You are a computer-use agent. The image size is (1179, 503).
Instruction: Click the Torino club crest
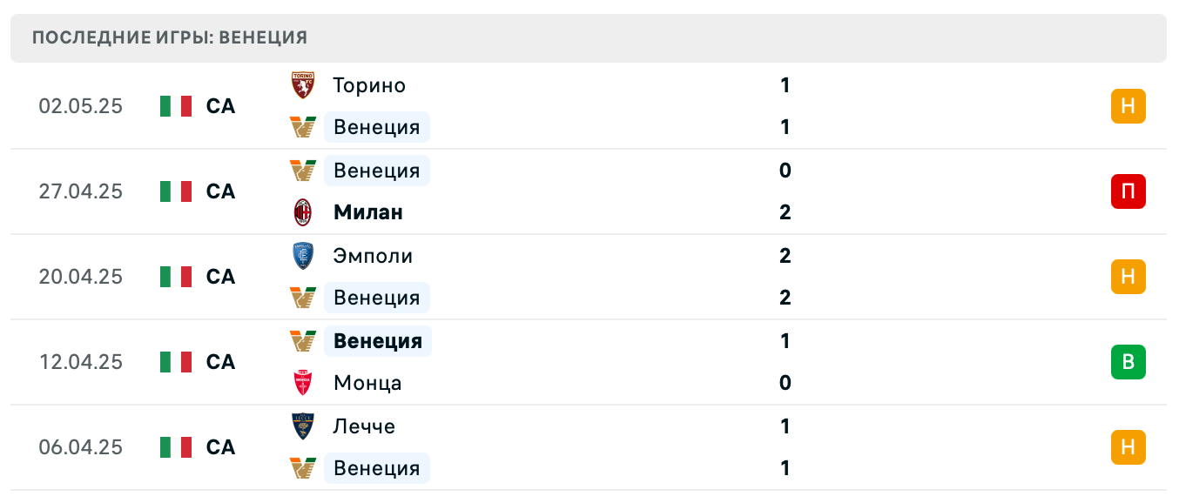point(303,85)
